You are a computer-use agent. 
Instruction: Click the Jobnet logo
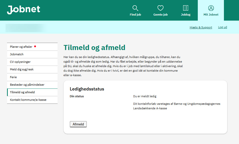pyautogui.click(x=24, y=10)
